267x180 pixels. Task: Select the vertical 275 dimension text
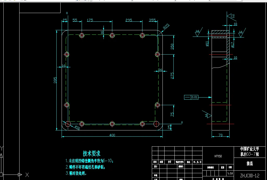coord(172,76)
